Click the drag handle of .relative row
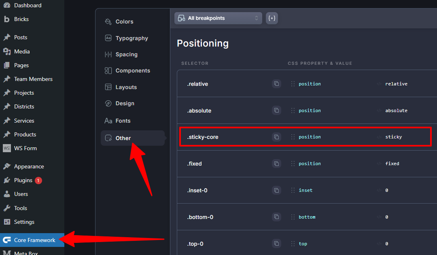 pyautogui.click(x=293, y=84)
